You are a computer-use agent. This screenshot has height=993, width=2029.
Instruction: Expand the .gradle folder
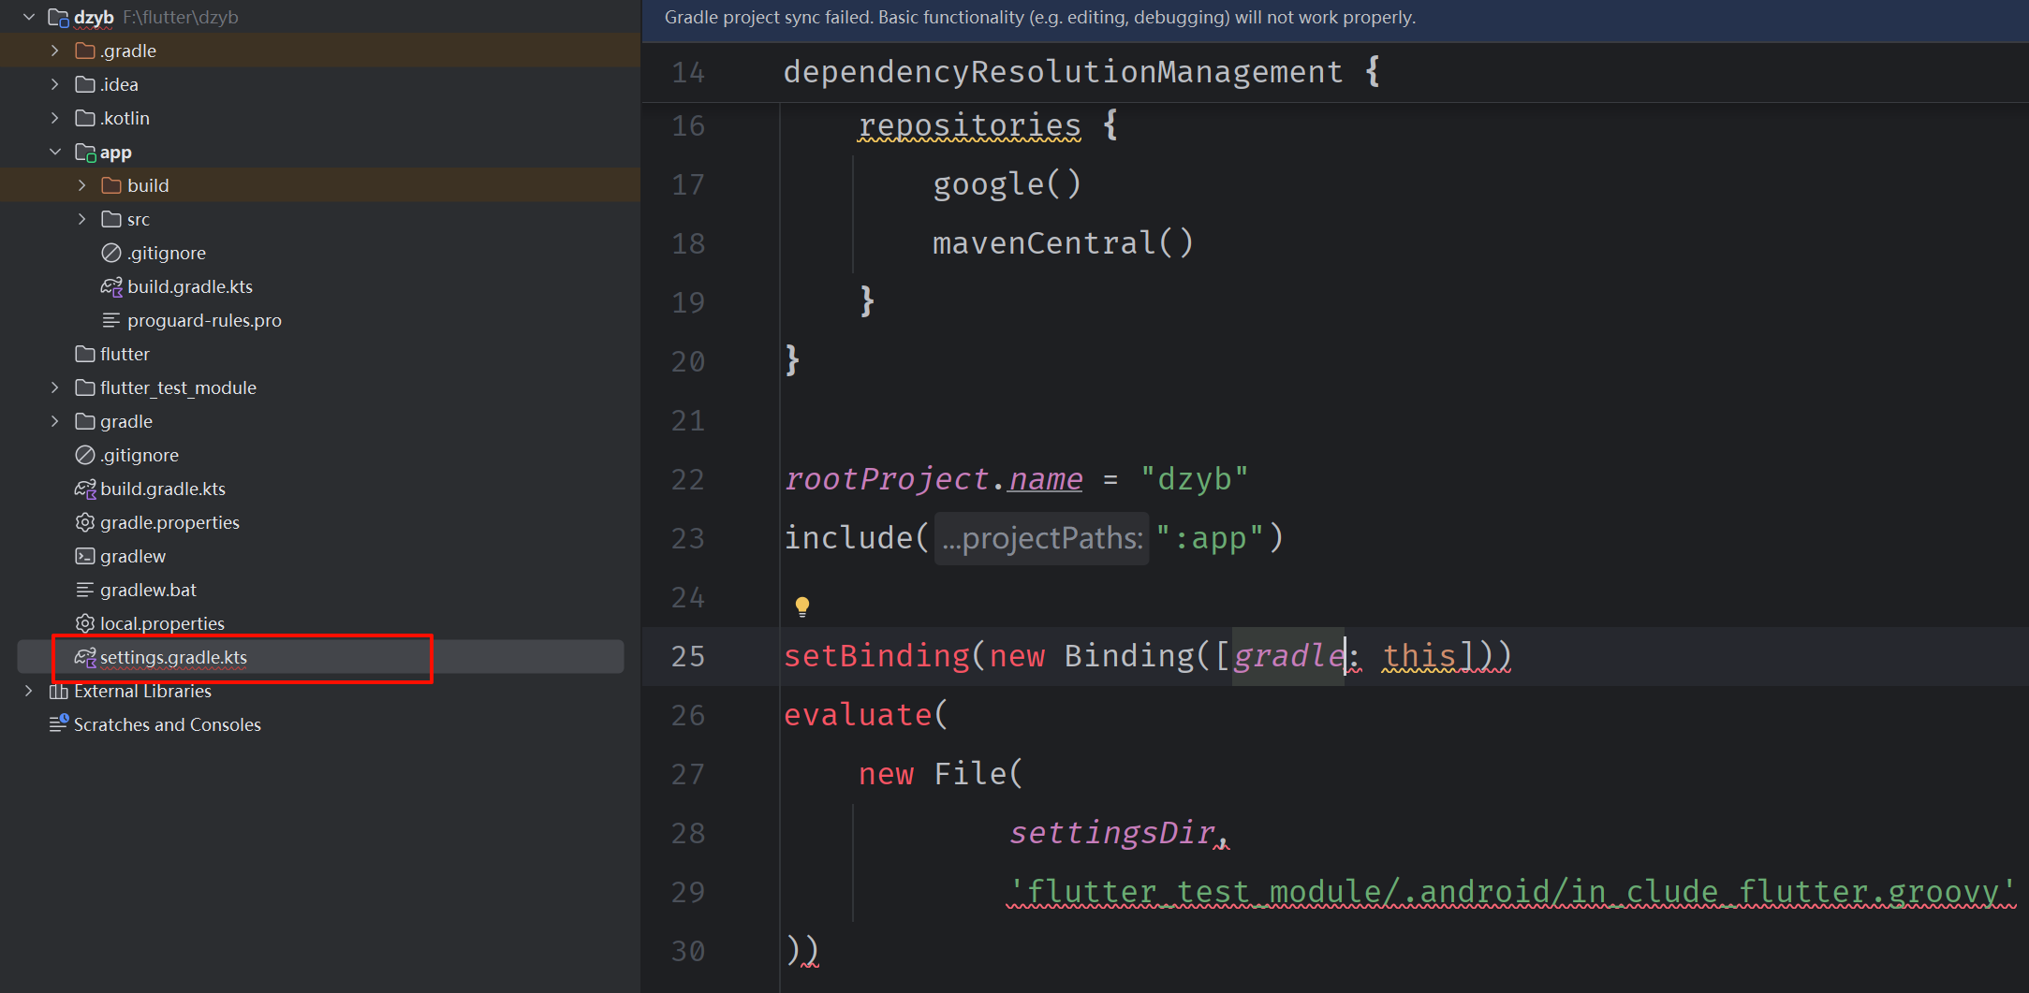[55, 51]
